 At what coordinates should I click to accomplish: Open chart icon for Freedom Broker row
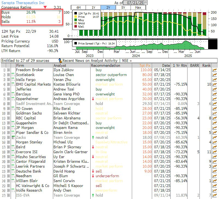214,70
